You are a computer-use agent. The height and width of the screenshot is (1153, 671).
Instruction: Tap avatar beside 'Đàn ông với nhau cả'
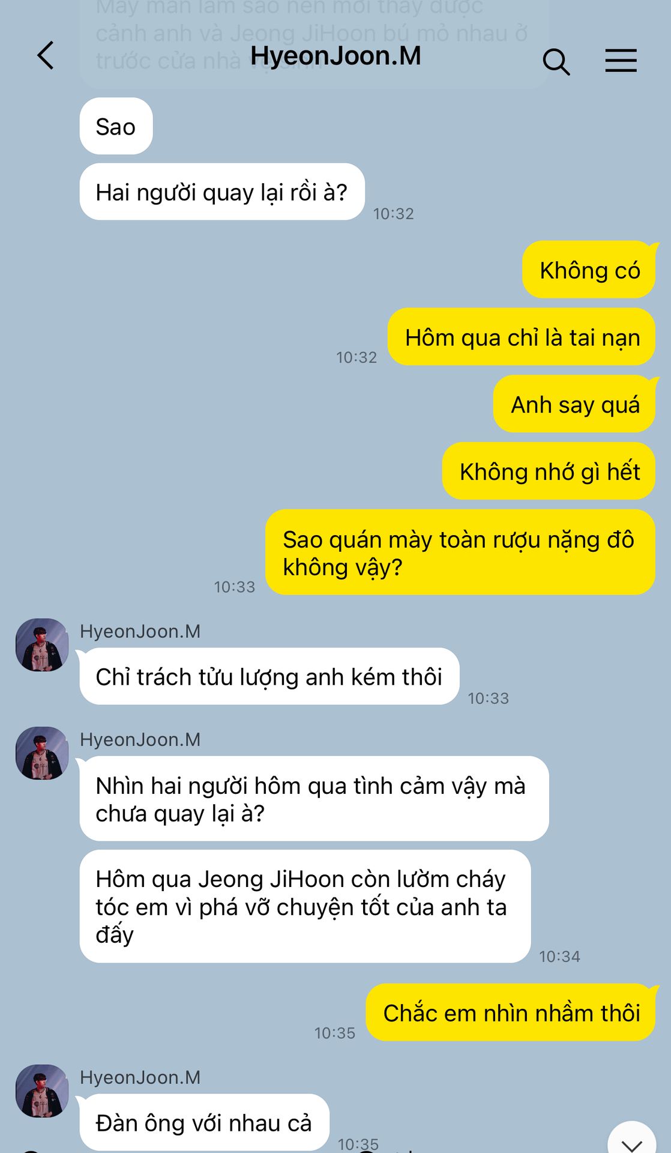[x=42, y=1091]
